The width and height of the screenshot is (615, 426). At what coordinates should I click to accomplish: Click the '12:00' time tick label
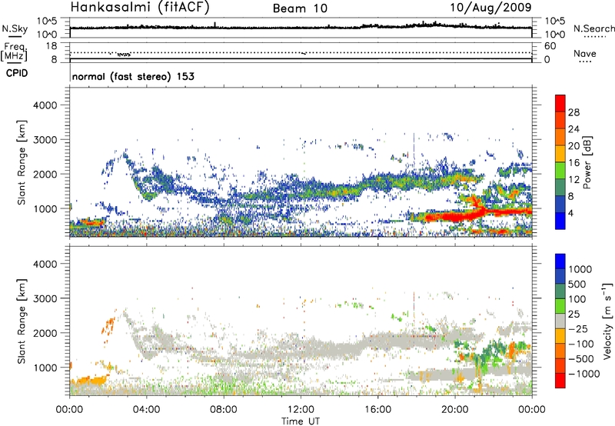tap(301, 410)
